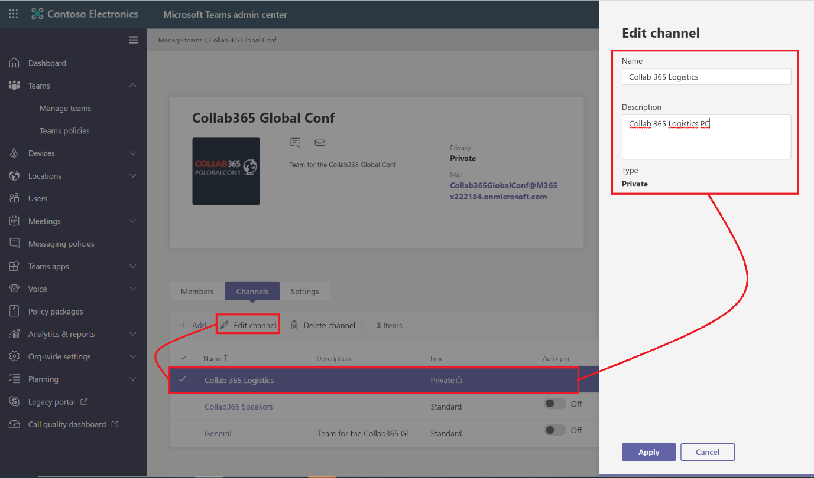Open Manage teams in the sidebar

65,108
